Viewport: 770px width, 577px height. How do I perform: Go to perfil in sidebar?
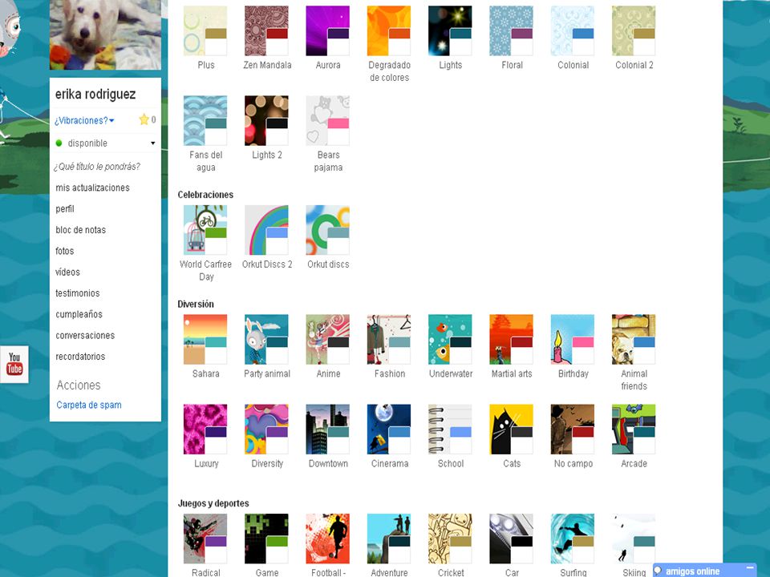click(65, 209)
